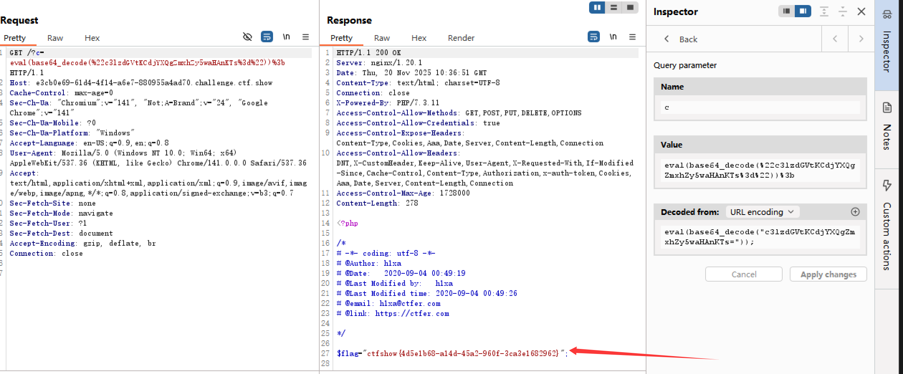Image resolution: width=903 pixels, height=374 pixels.
Task: Add decoding step with plus icon
Action: click(x=855, y=212)
